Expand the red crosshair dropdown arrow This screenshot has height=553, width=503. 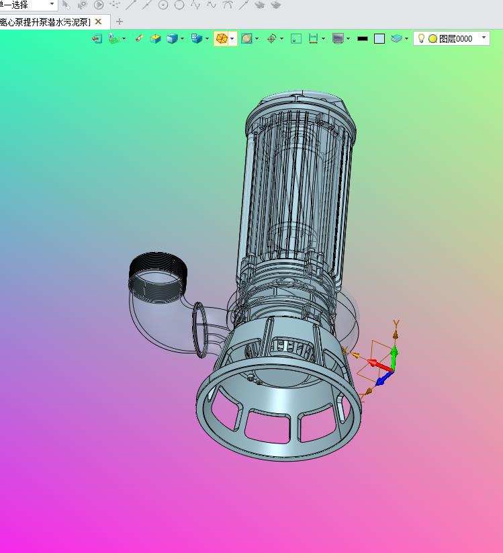tap(281, 38)
